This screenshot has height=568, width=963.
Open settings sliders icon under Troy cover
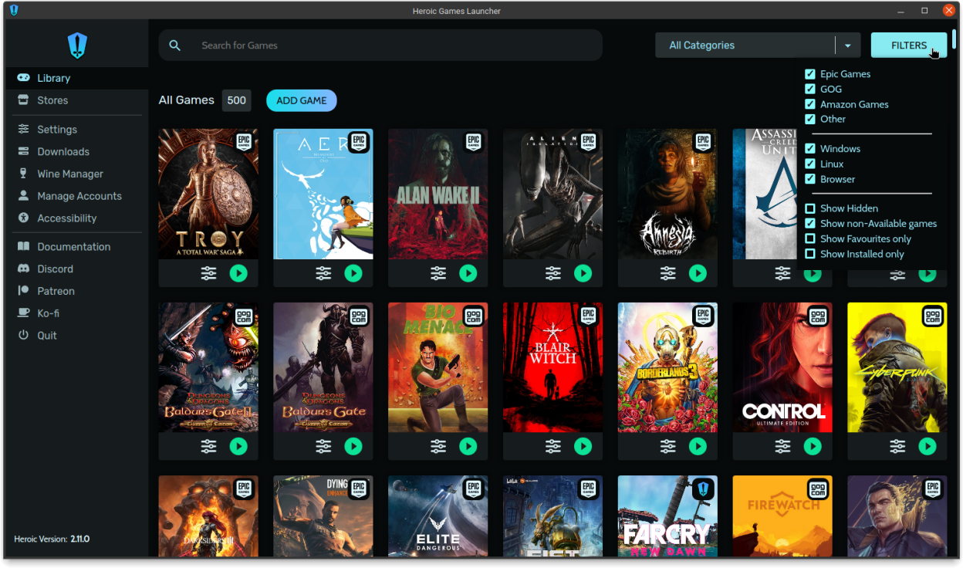click(208, 273)
